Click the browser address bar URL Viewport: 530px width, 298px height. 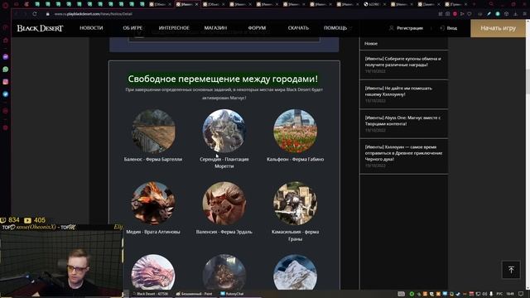(94, 14)
